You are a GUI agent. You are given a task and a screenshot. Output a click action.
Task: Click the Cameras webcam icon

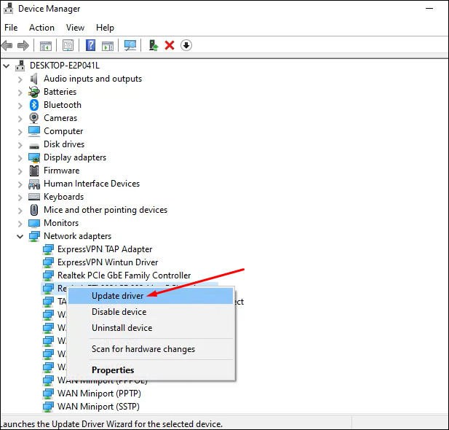[x=34, y=118]
